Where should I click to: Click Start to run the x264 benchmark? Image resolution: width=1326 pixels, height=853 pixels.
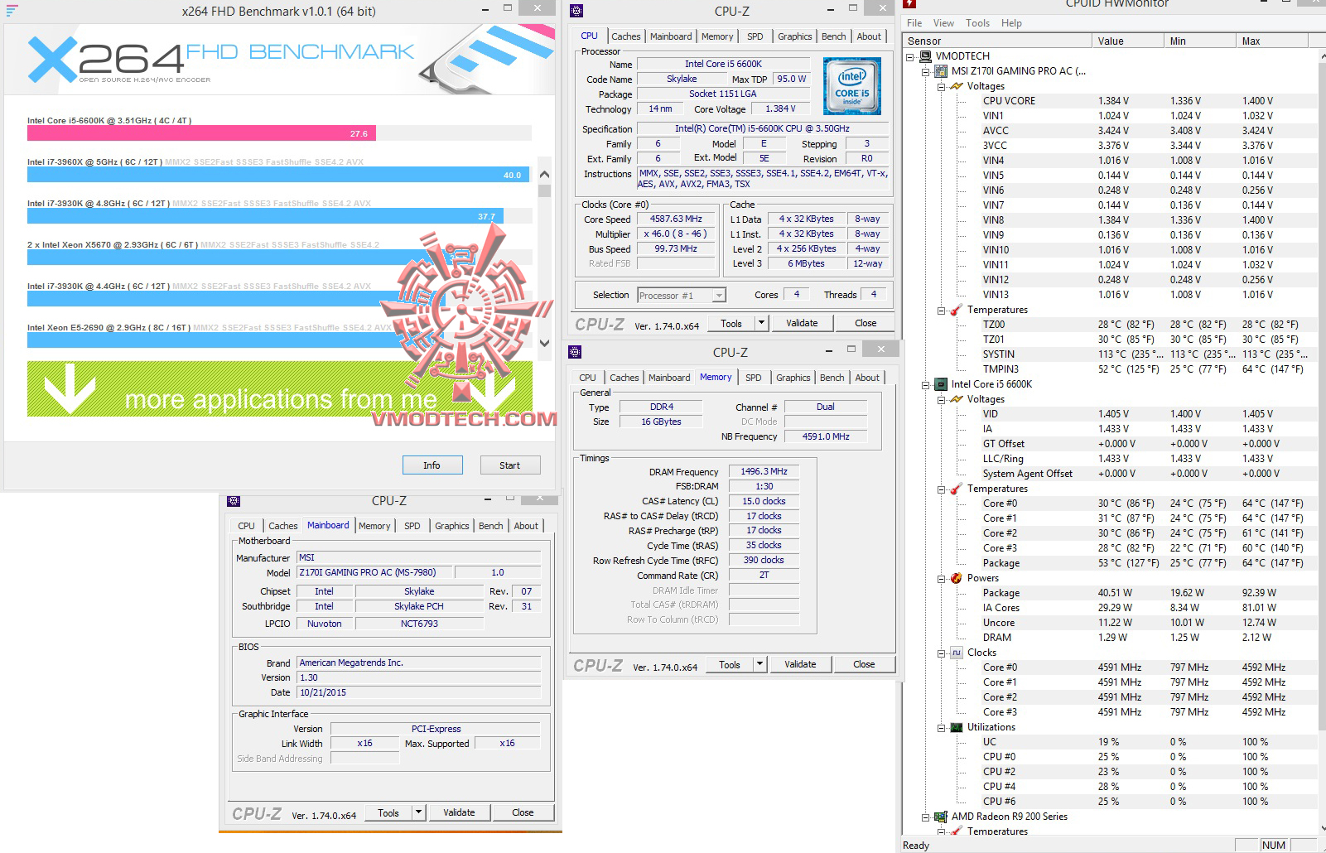click(510, 465)
